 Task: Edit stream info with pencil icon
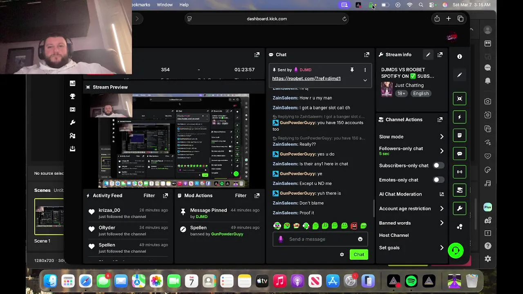tap(428, 55)
